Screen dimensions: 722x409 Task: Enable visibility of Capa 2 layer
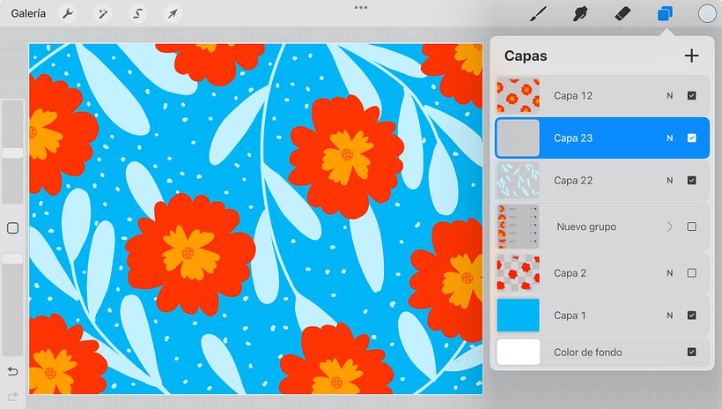pyautogui.click(x=691, y=273)
